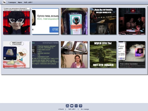Follow the На главную footer link
This screenshot has width=148, height=111.
pyautogui.click(x=85, y=109)
